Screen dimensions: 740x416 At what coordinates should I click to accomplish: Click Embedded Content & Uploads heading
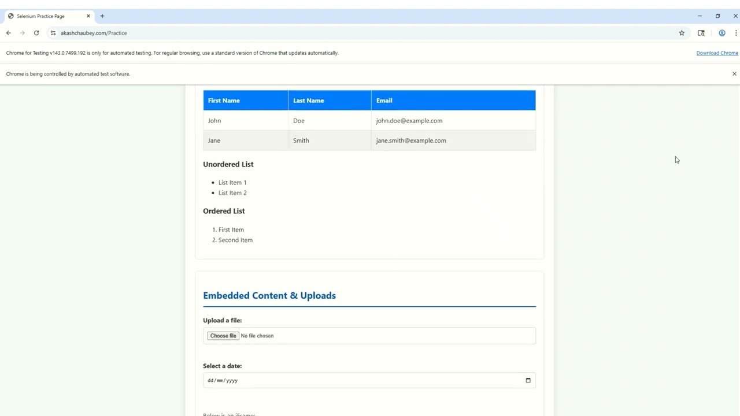[x=269, y=295]
